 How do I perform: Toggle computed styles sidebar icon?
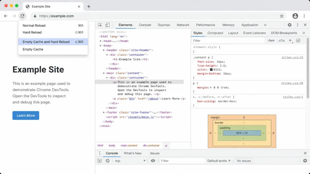298,40
